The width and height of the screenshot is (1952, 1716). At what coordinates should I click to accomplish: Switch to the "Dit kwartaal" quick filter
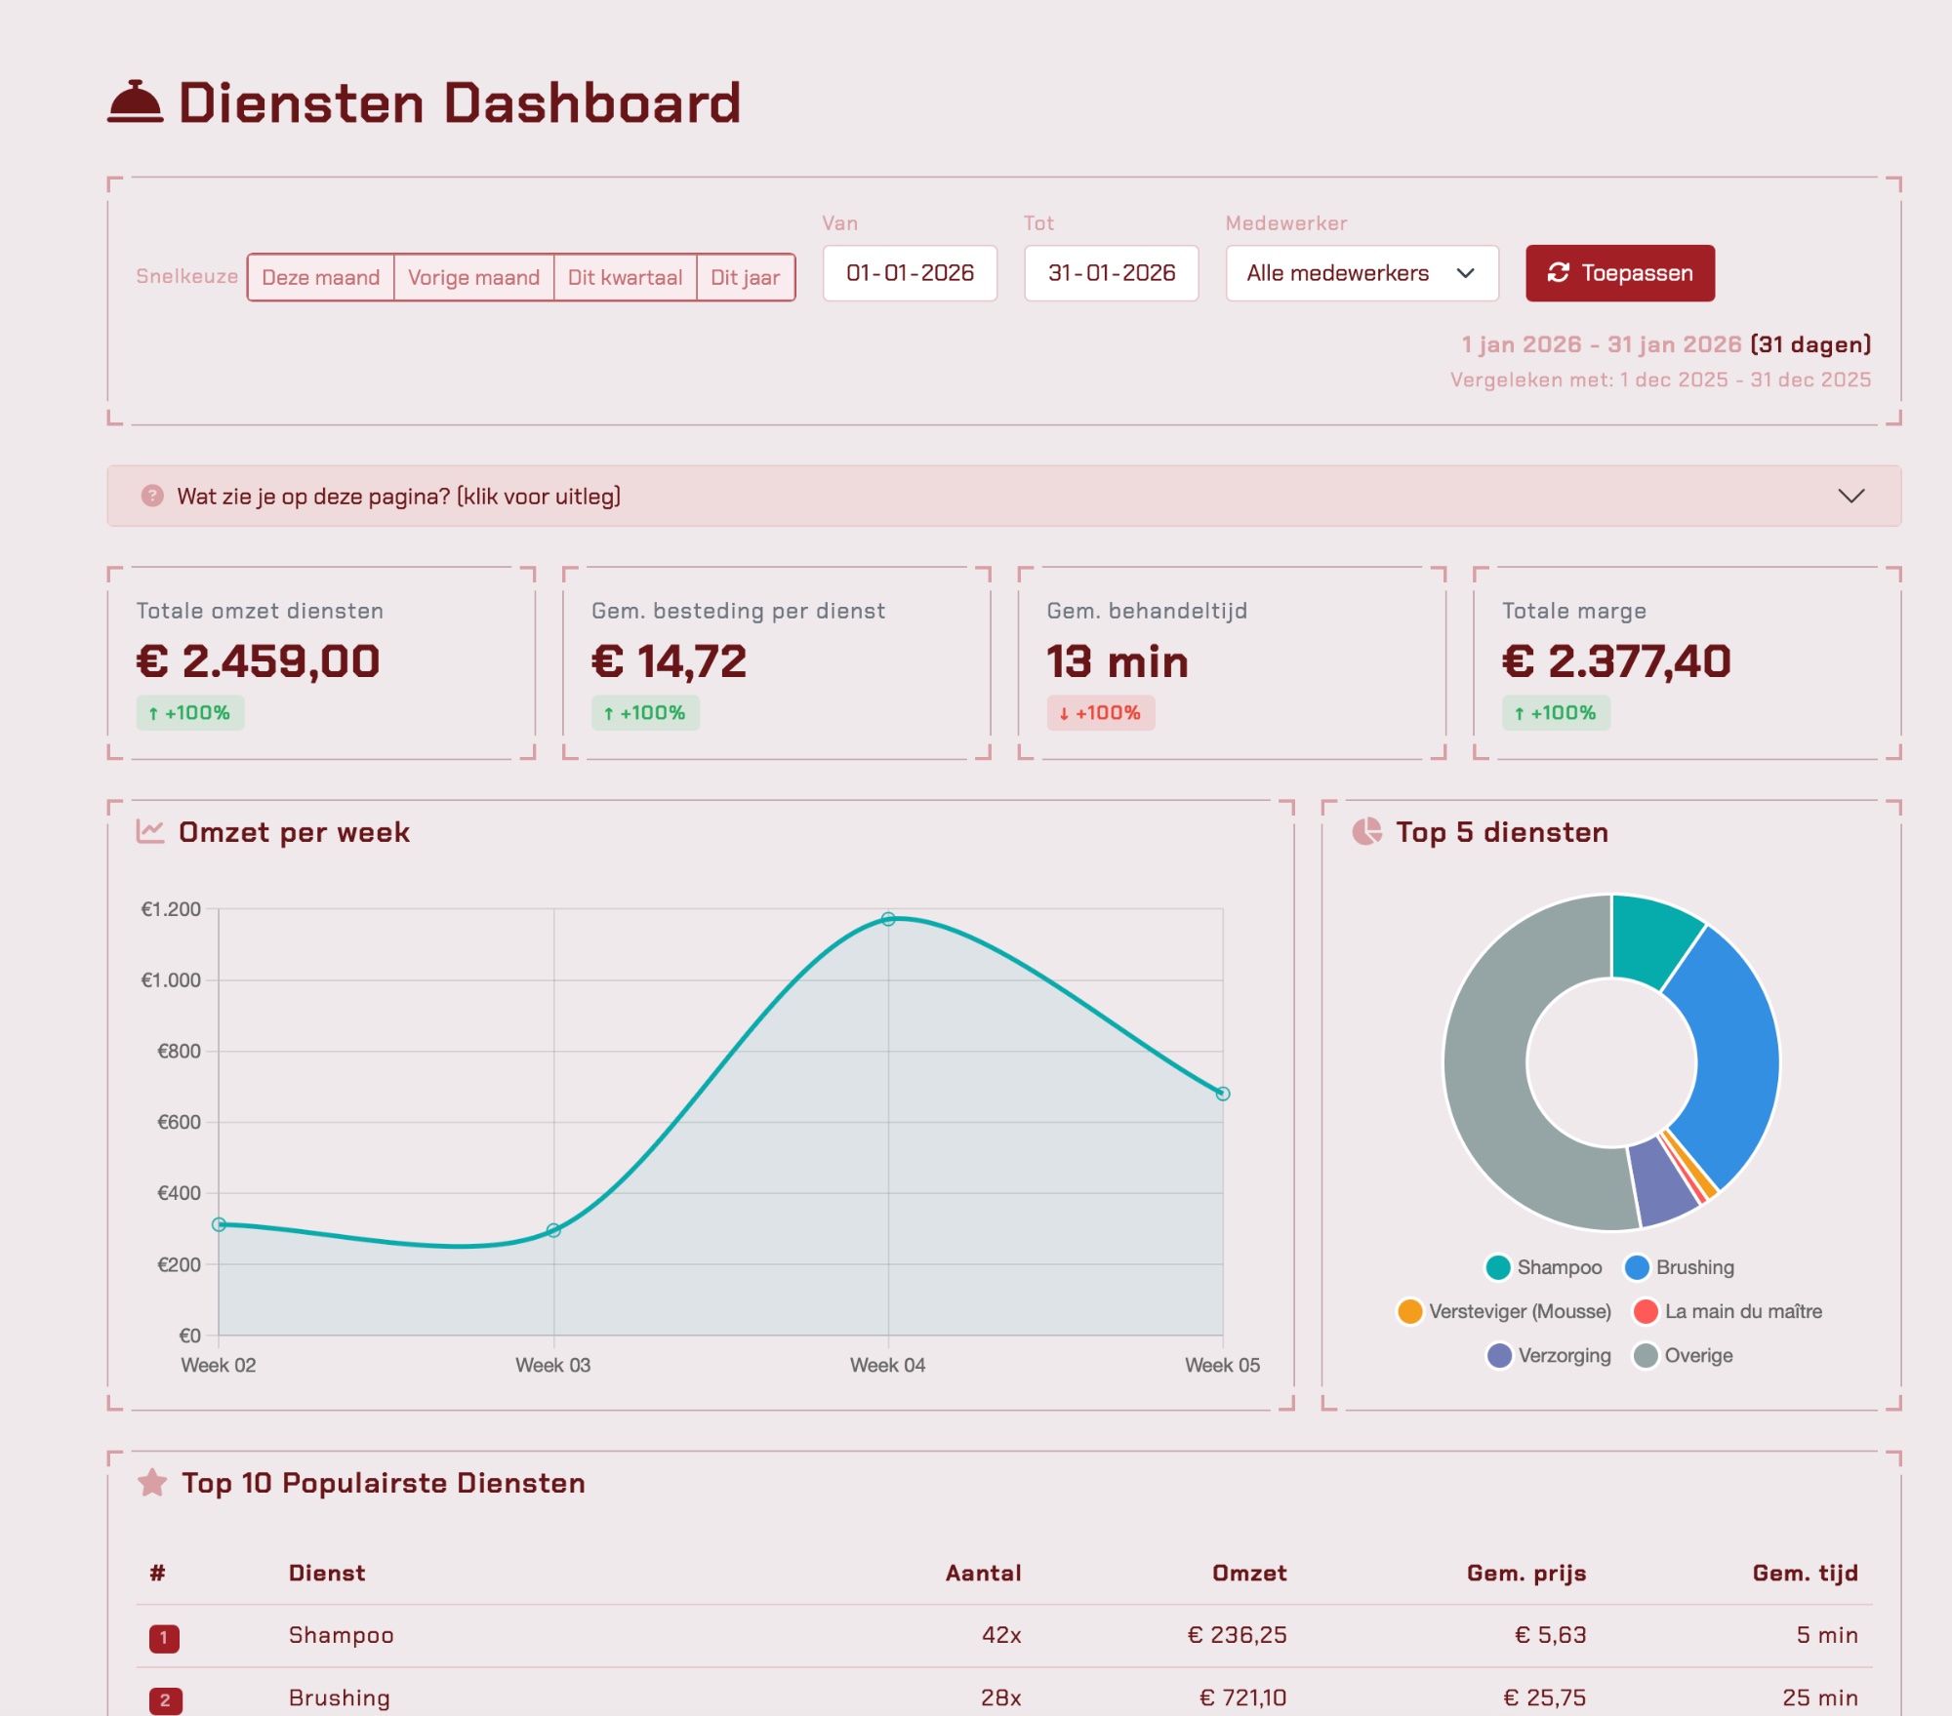coord(626,277)
